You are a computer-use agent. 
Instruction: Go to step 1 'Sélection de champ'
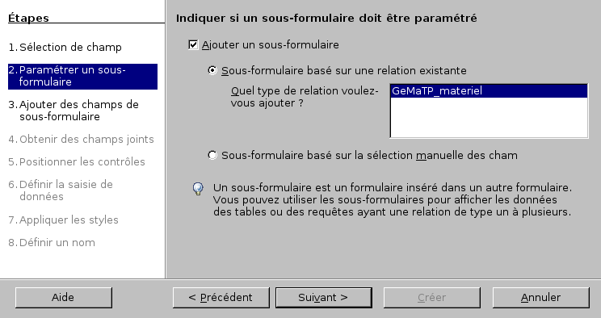(x=65, y=47)
